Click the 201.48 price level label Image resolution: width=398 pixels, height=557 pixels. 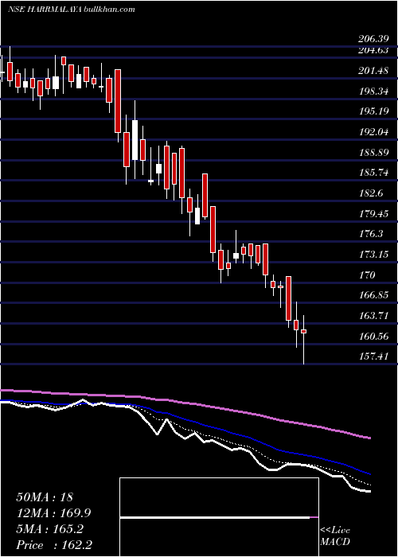pos(373,71)
